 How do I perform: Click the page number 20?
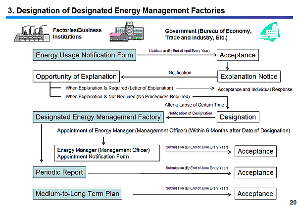[x=293, y=202]
